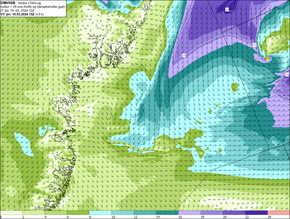290x219 pixels.
Task: Click the '30' gust contour label
Action: [x=227, y=10]
